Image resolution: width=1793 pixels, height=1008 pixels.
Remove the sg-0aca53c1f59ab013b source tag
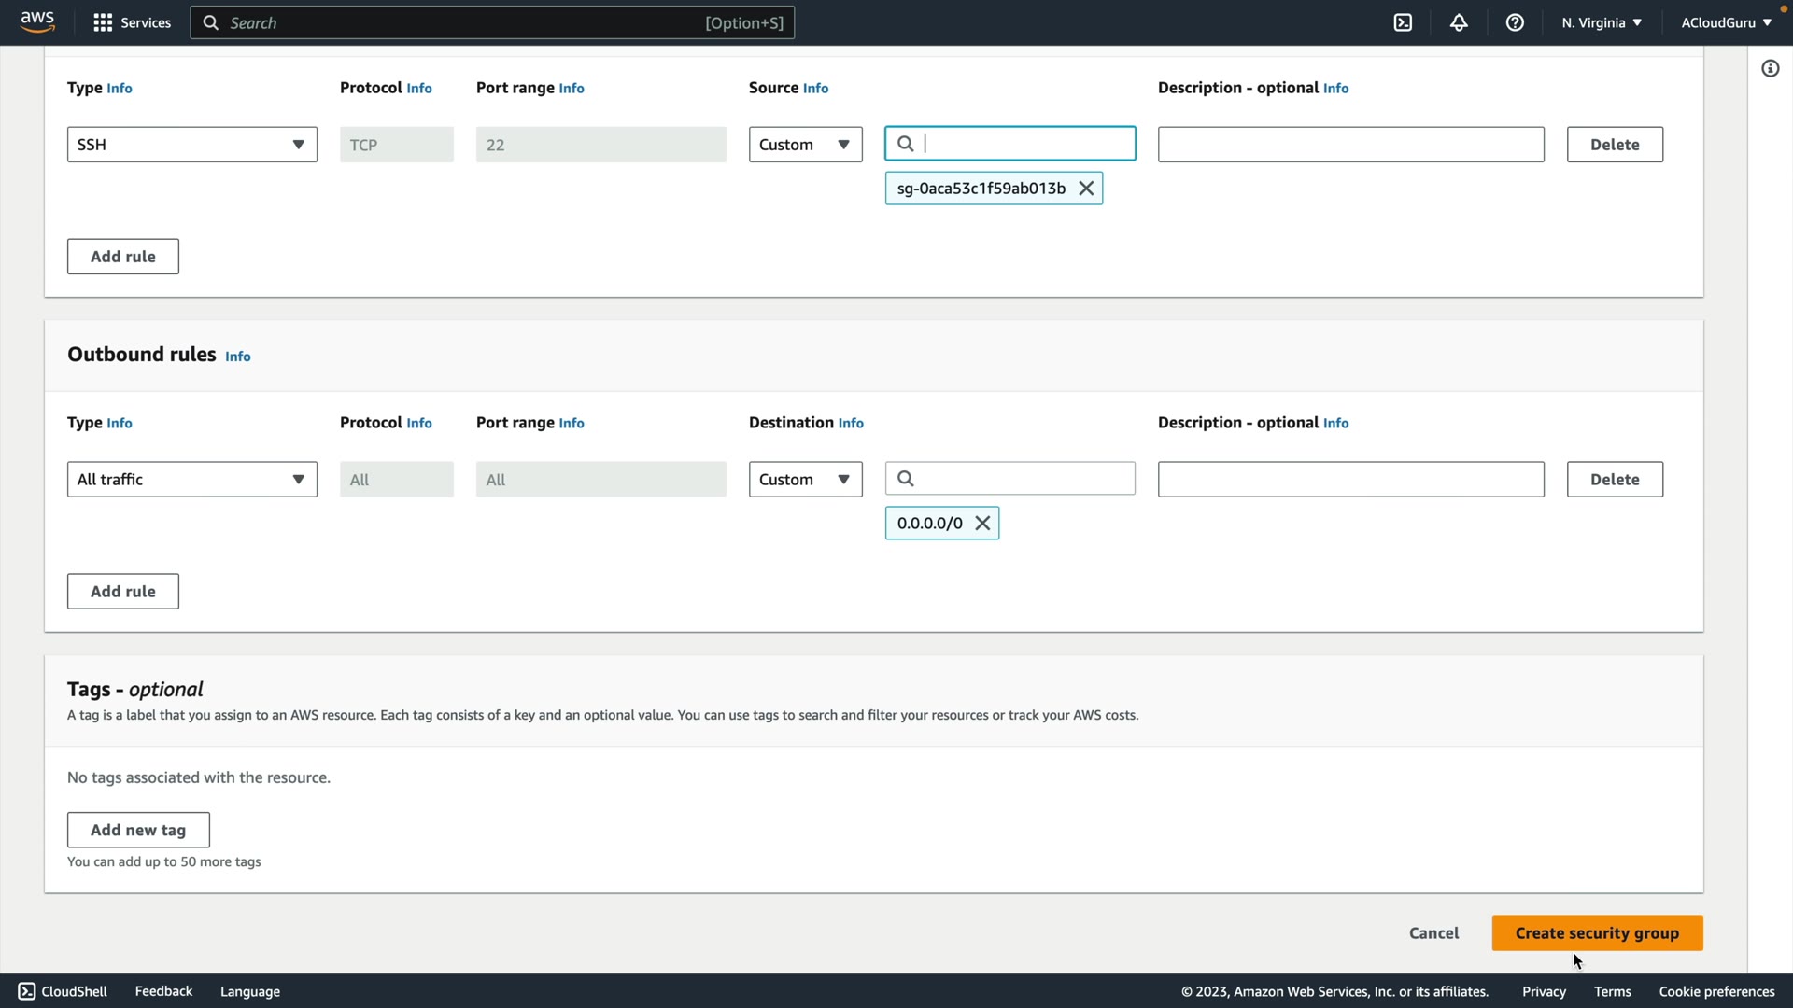(1086, 189)
